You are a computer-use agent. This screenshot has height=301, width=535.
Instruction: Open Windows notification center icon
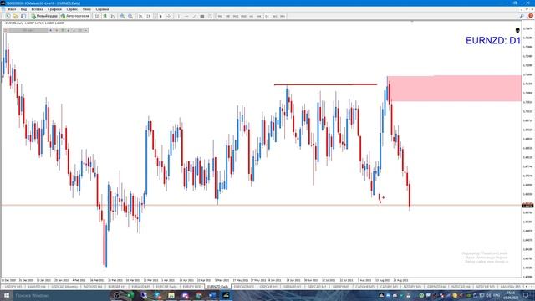point(526,295)
